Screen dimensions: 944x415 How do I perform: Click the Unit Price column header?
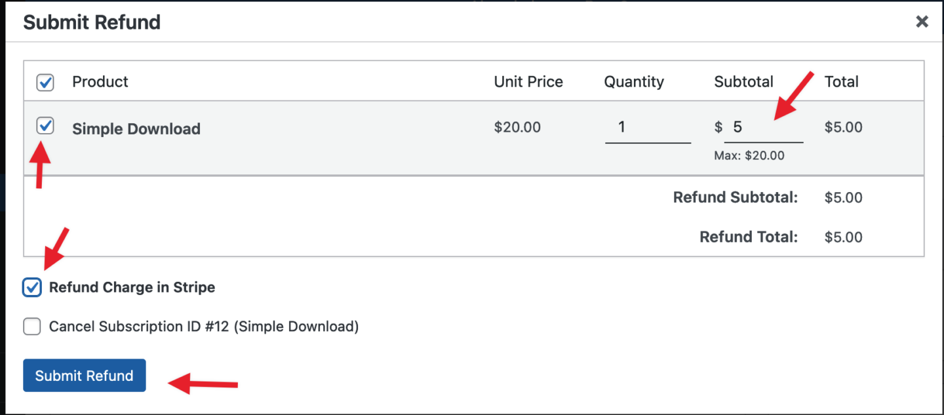pyautogui.click(x=528, y=81)
